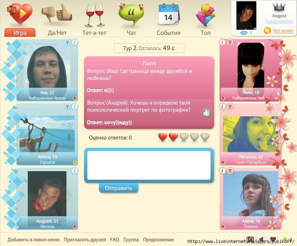Viewport: 297px width, 246px height.
Task: Open the Редактировать profile link
Action: (280, 21)
